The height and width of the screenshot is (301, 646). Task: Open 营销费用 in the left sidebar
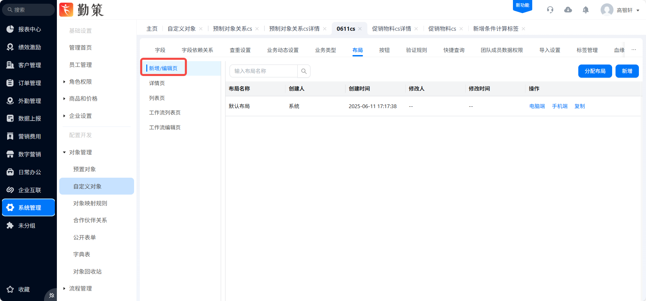point(29,136)
